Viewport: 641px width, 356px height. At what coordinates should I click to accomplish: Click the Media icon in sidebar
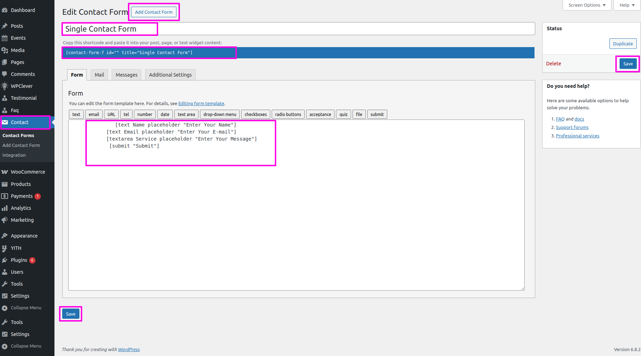point(5,50)
